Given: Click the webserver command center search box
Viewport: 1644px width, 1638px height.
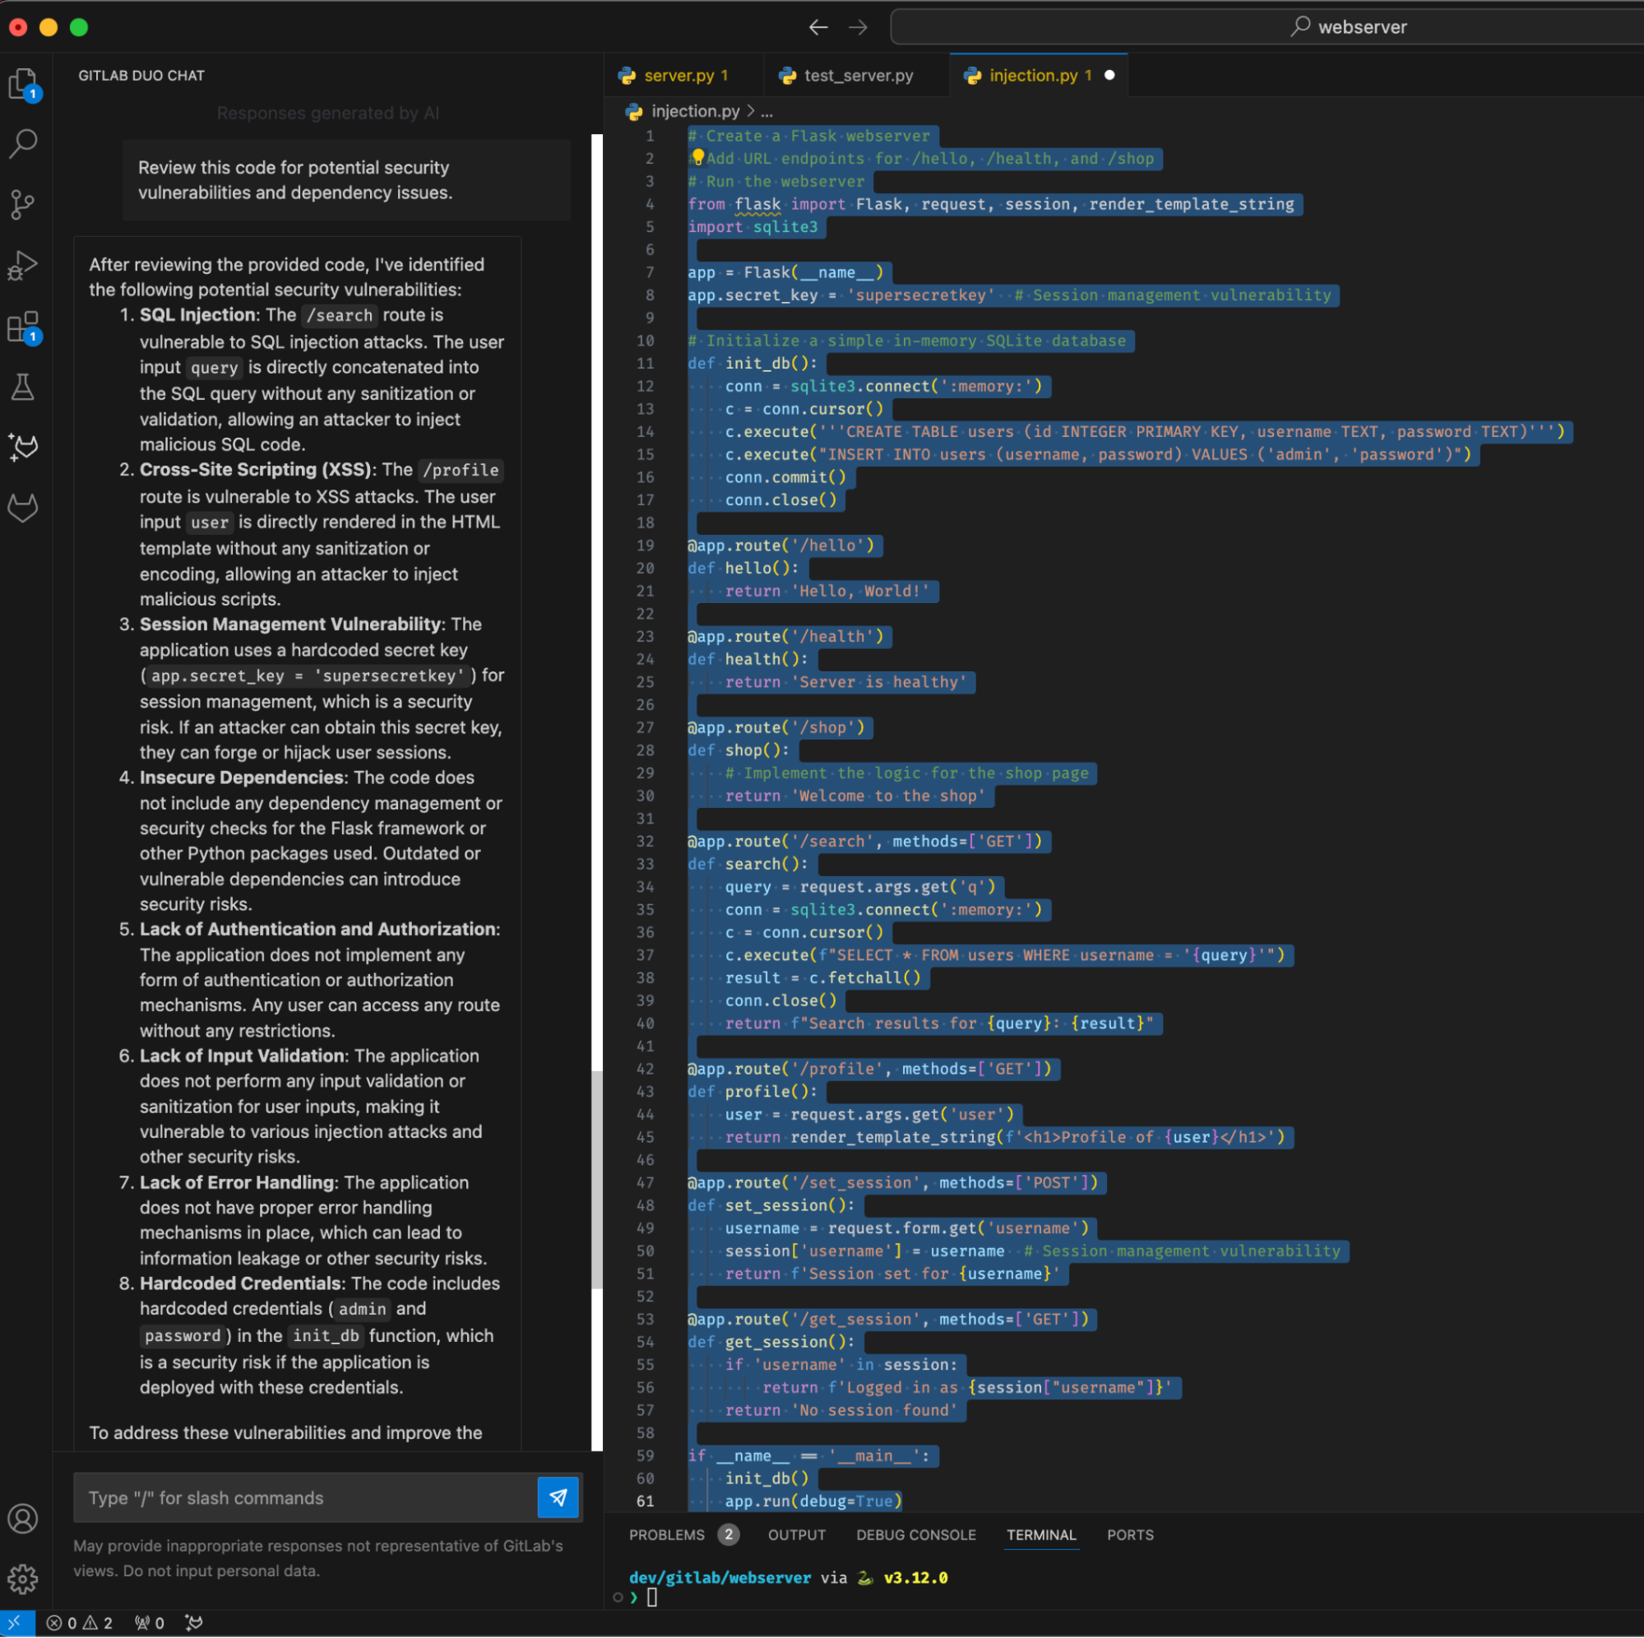Looking at the screenshot, I should point(1267,27).
